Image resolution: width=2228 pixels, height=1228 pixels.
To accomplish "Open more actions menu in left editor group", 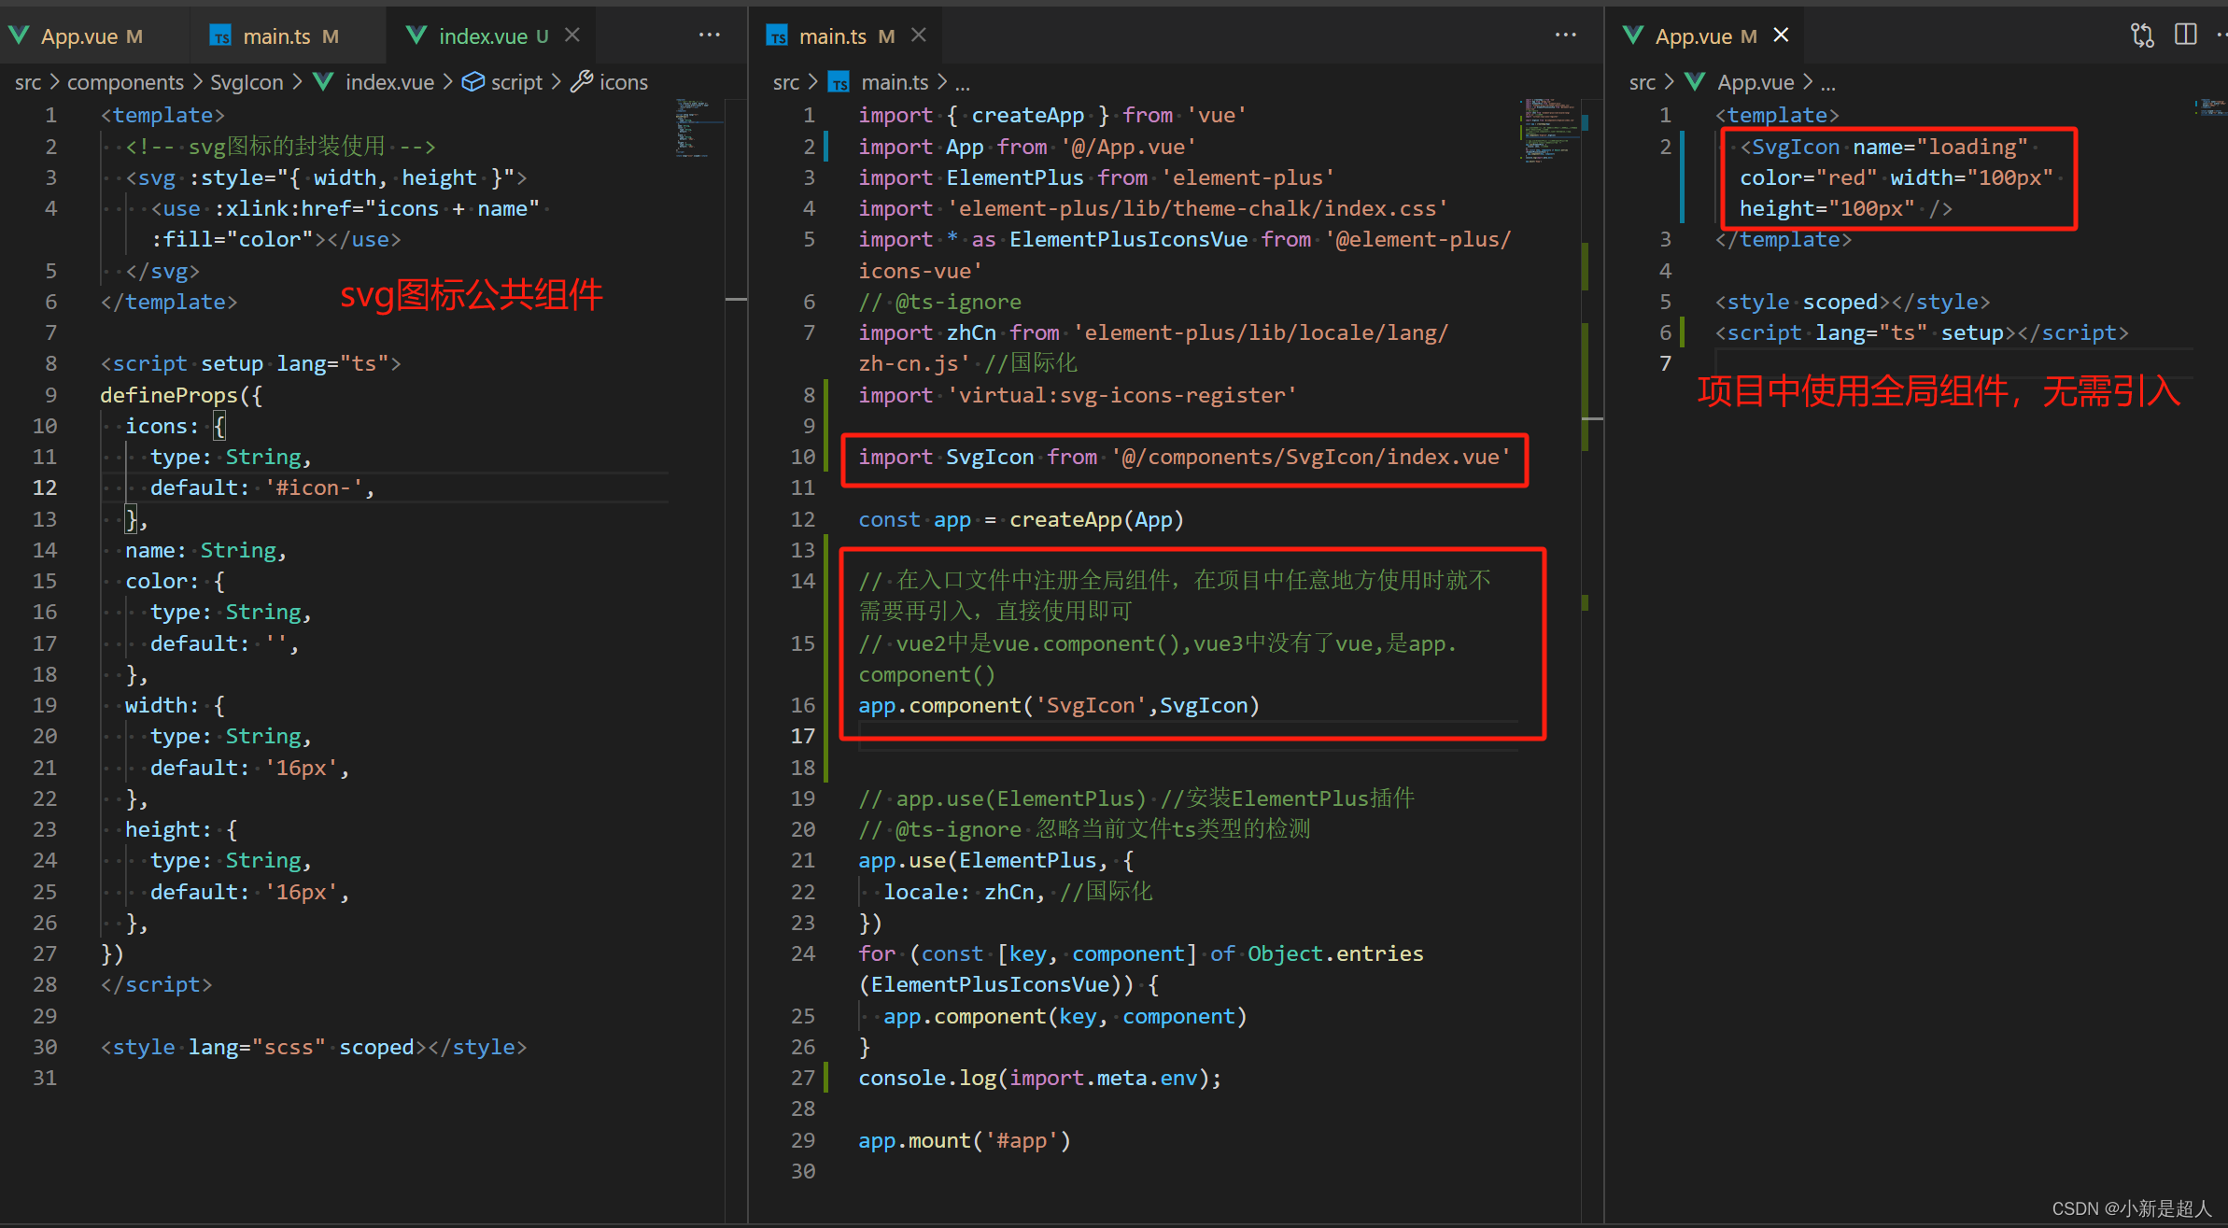I will point(710,35).
